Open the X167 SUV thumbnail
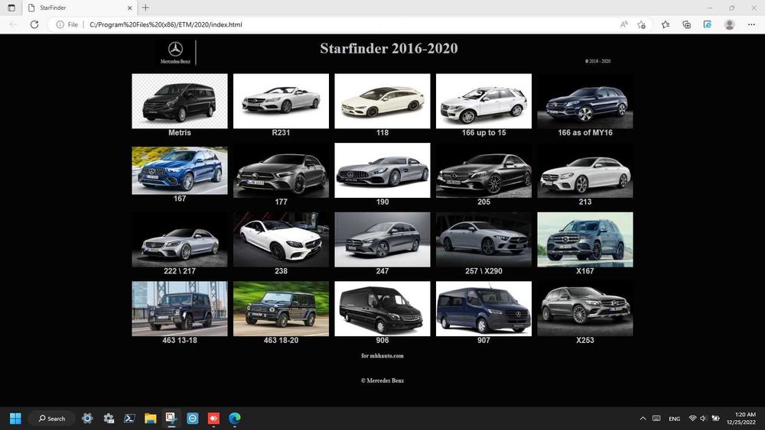765x430 pixels. click(x=585, y=239)
